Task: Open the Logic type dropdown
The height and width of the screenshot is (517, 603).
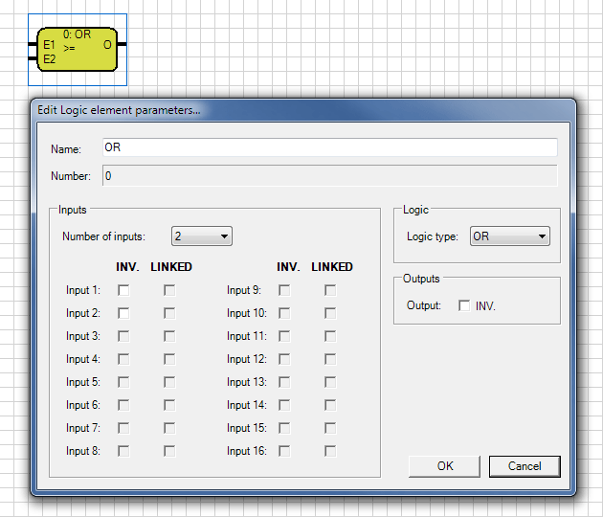Action: (510, 236)
